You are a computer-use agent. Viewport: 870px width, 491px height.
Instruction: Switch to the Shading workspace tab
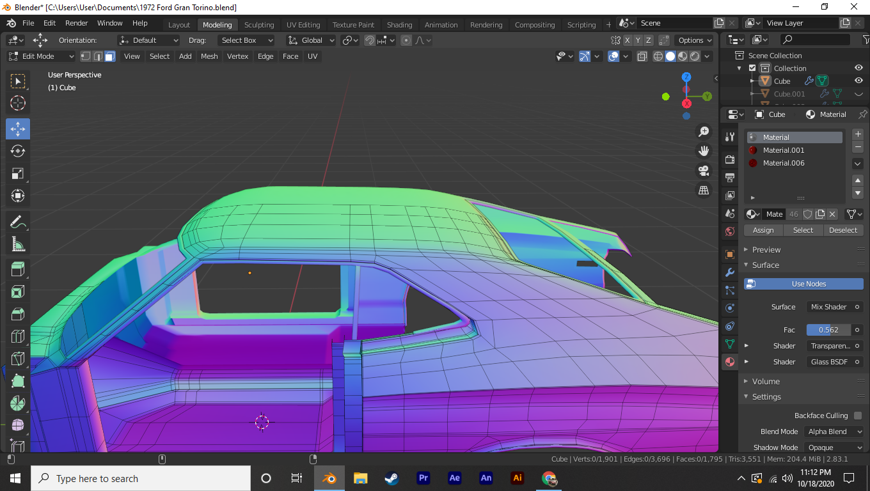[399, 25]
